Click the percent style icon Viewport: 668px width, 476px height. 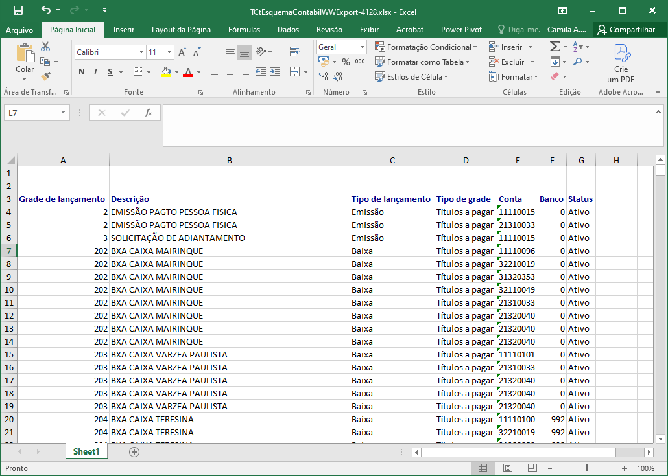coord(346,62)
